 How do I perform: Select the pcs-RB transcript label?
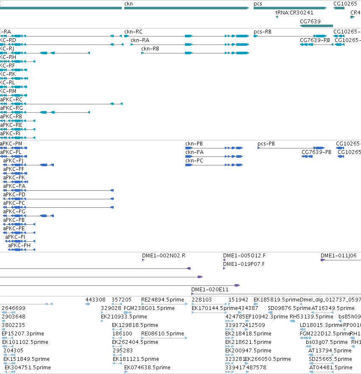click(x=263, y=32)
